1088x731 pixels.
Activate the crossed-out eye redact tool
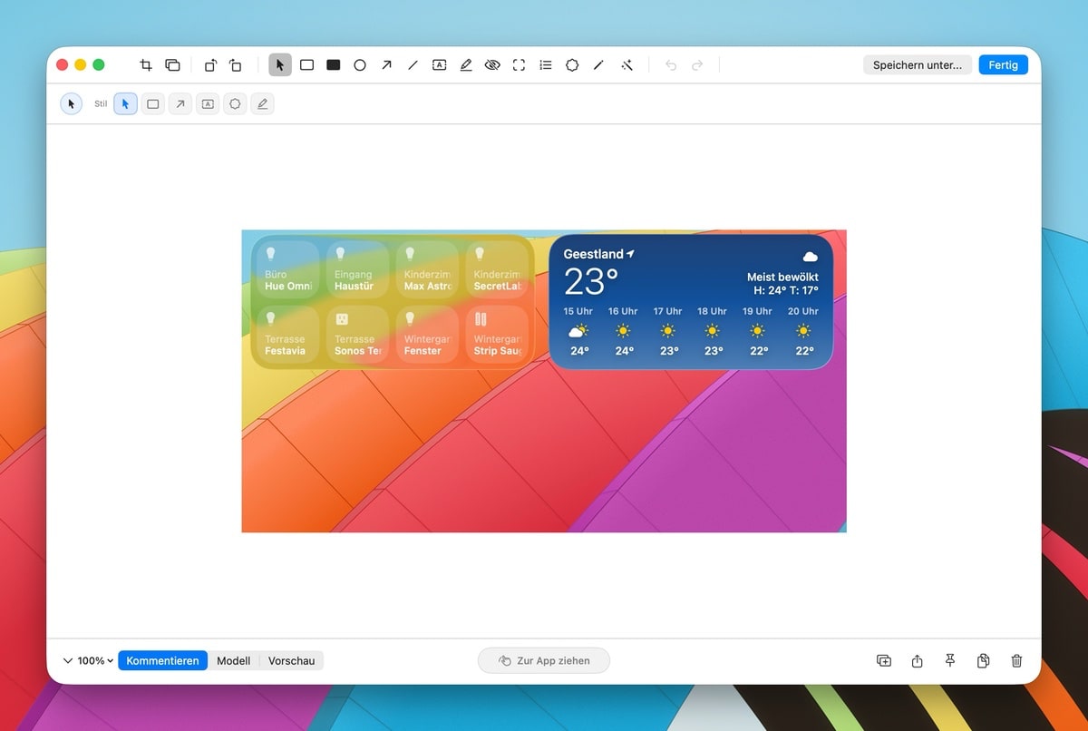tap(492, 65)
